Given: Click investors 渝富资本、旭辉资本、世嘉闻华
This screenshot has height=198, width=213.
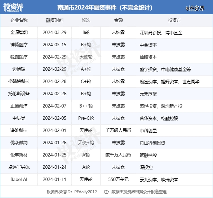Looking at the screenshot, I should point(169,82).
